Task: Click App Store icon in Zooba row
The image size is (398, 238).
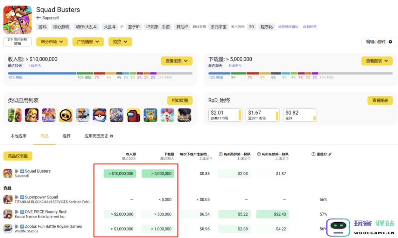Action: [22, 226]
